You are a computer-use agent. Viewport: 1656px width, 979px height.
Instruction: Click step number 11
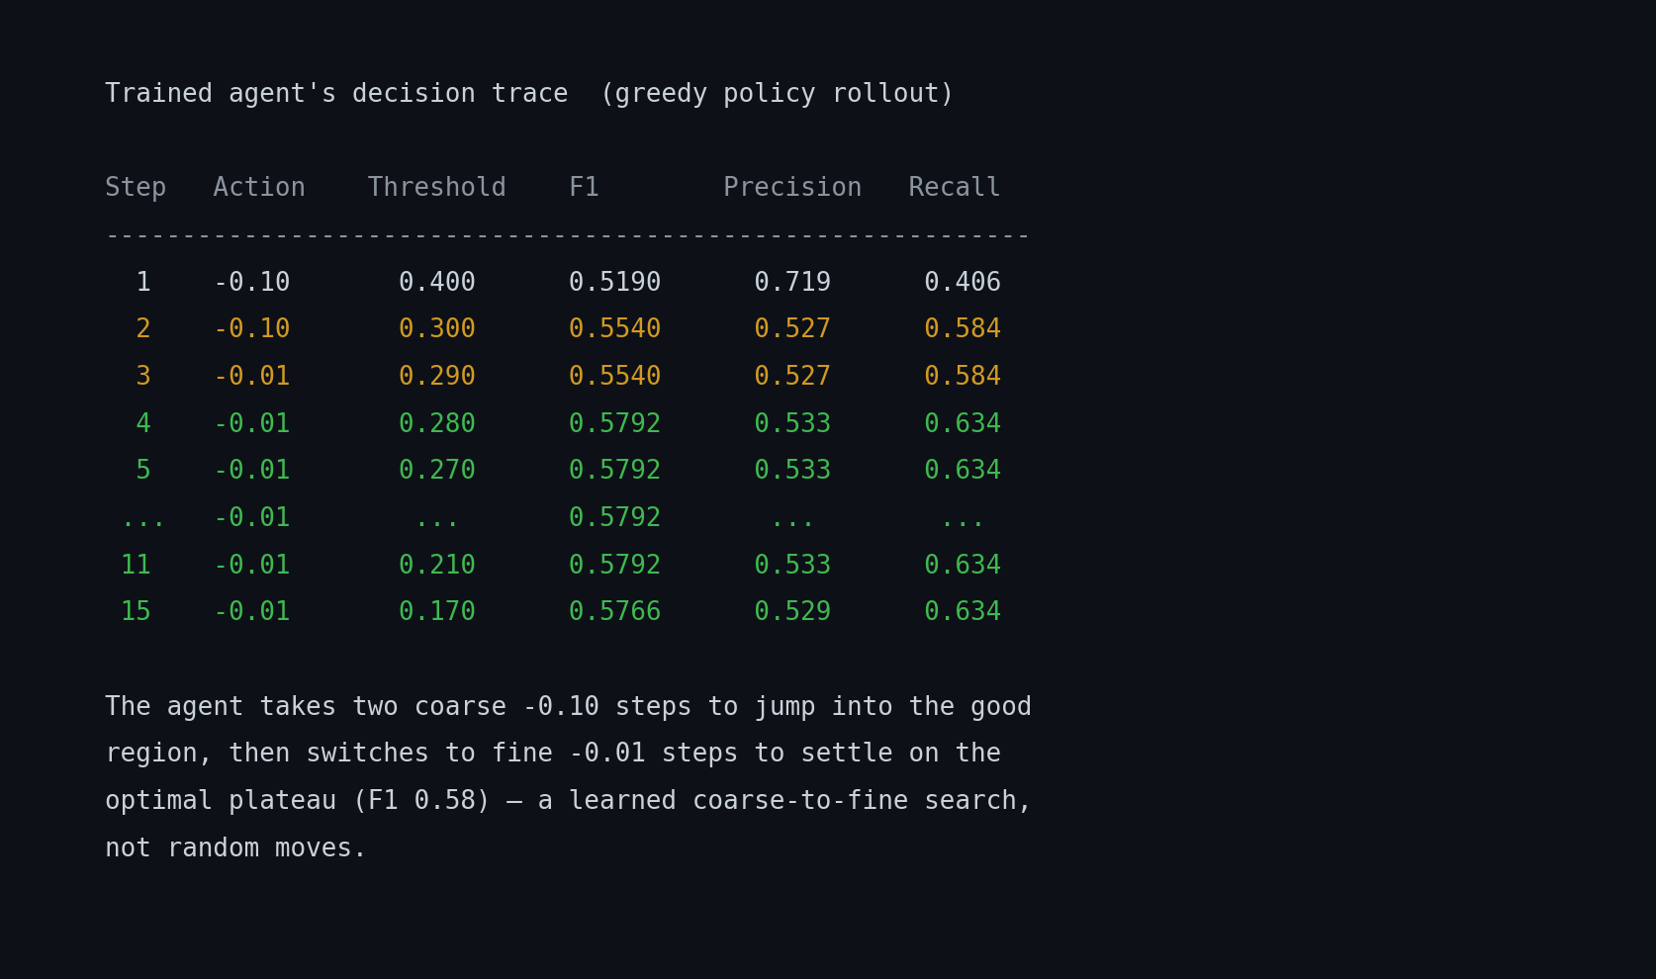tap(136, 566)
